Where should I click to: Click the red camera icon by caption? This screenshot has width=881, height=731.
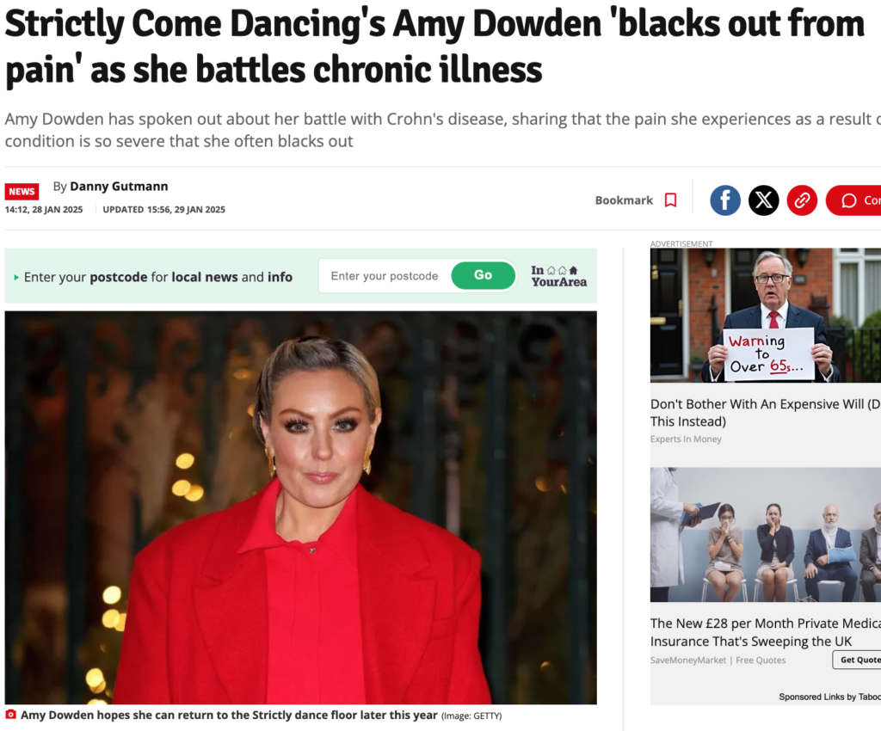click(x=10, y=714)
